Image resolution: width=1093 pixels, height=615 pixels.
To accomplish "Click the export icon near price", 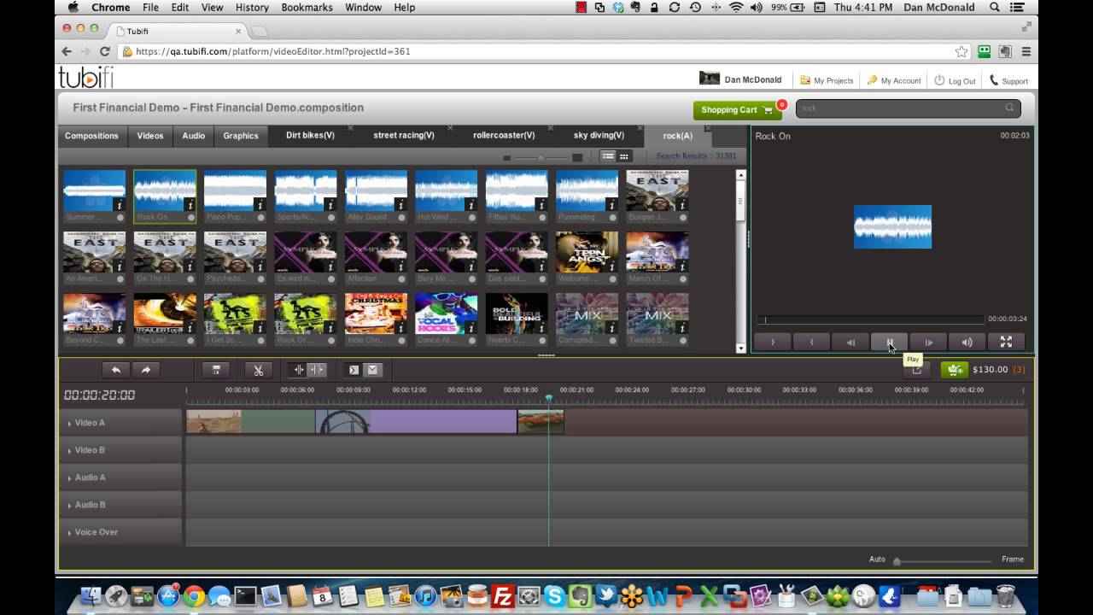I will [x=917, y=370].
